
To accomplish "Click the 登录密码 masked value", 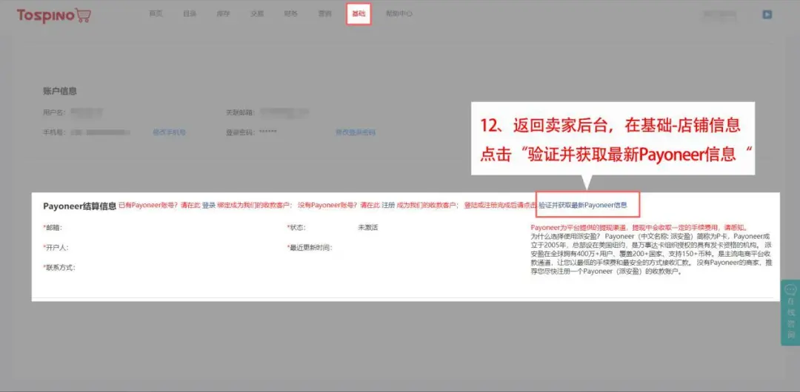I will pyautogui.click(x=268, y=132).
